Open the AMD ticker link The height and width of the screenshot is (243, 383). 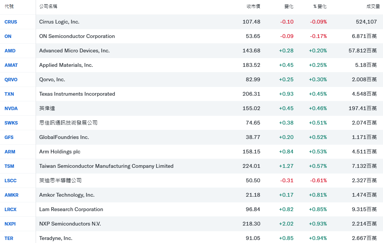[x=10, y=50]
